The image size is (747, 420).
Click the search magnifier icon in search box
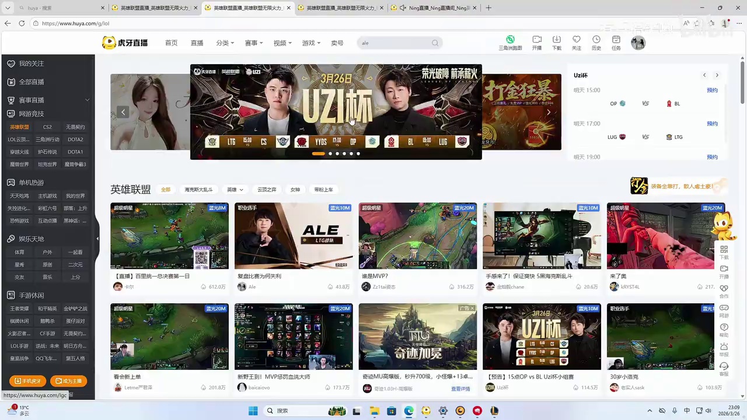(x=435, y=43)
